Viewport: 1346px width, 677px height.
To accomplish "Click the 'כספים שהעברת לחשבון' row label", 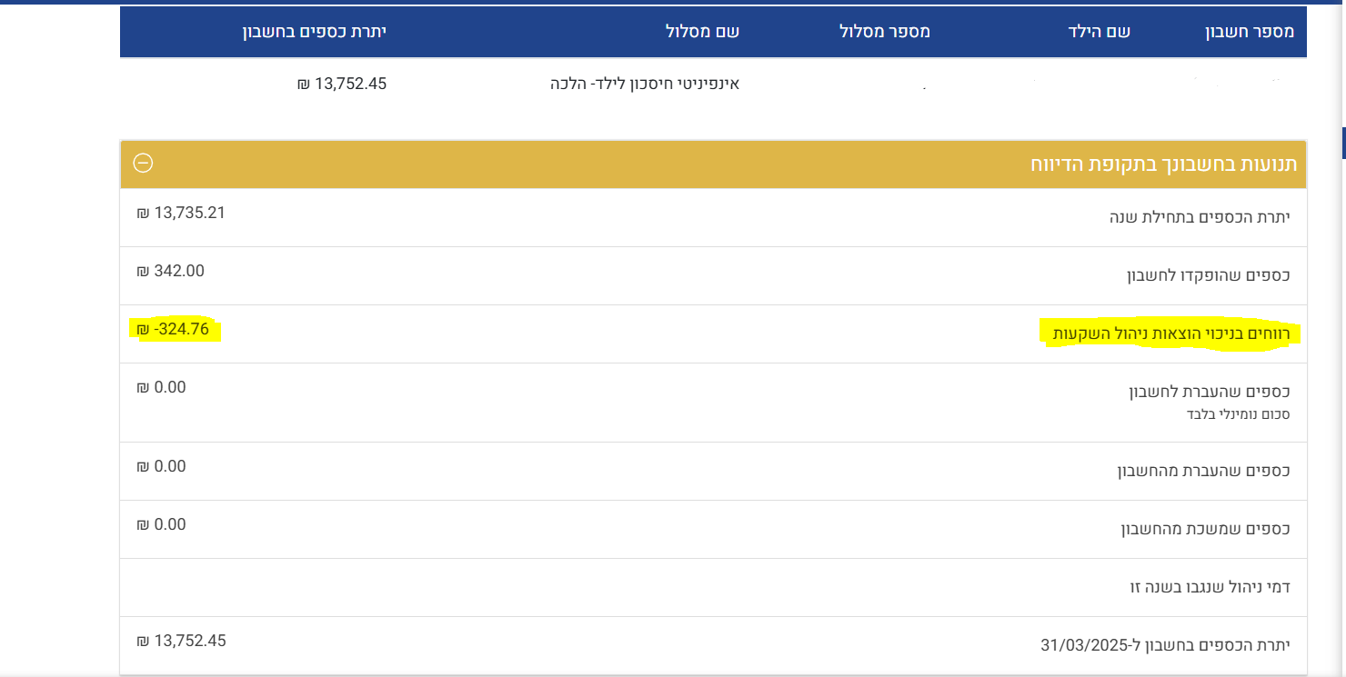I will pos(1209,392).
